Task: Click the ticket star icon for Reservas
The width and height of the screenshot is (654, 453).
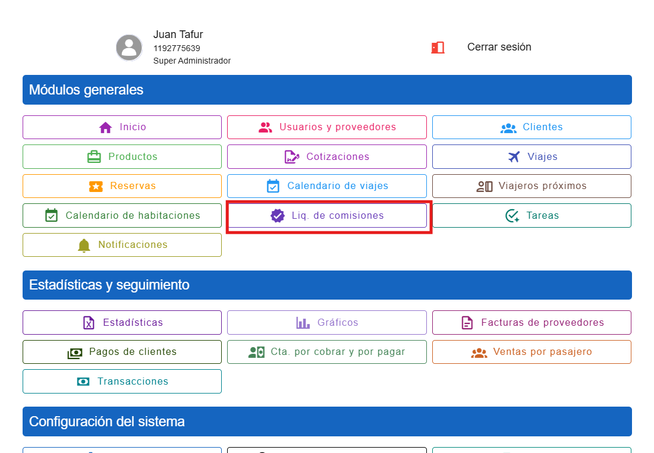Action: coord(96,186)
